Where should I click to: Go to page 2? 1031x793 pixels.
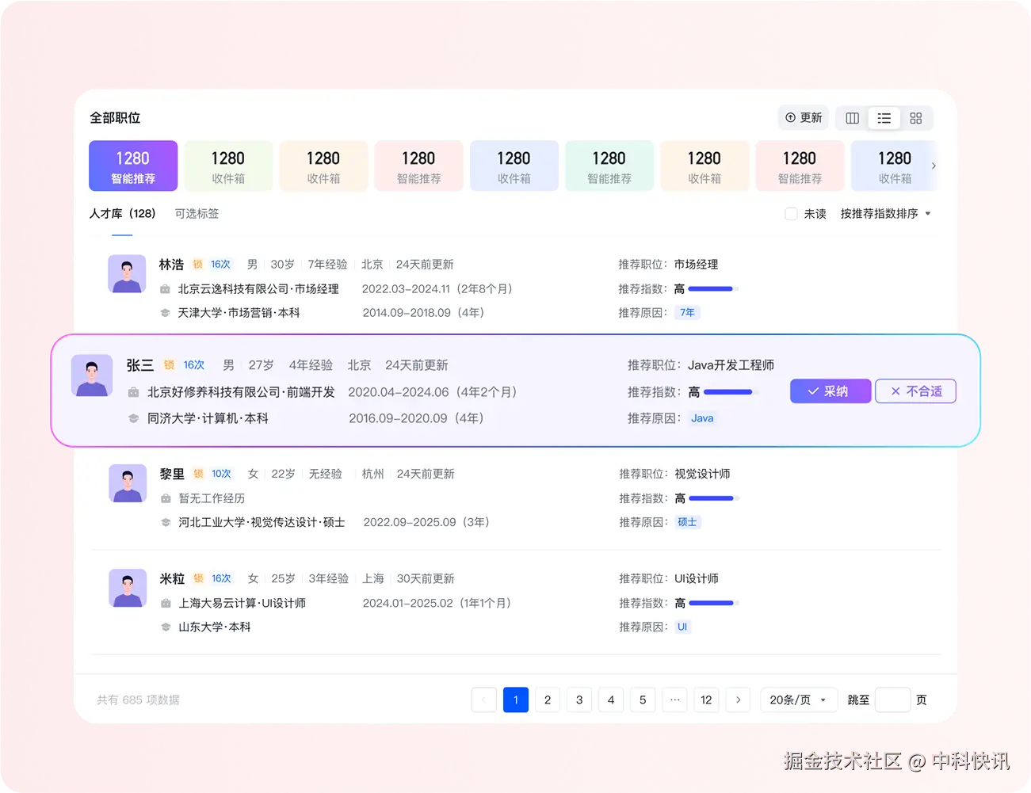coord(548,700)
